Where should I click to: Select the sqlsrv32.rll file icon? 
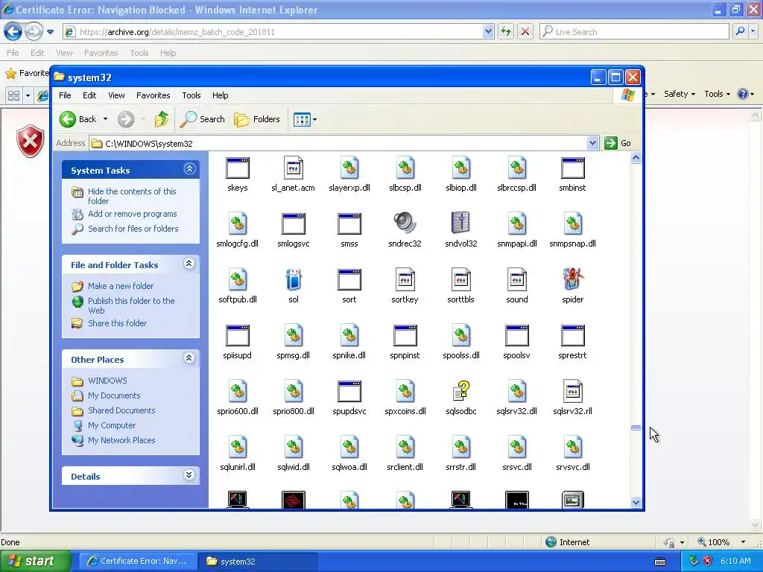pos(573,392)
